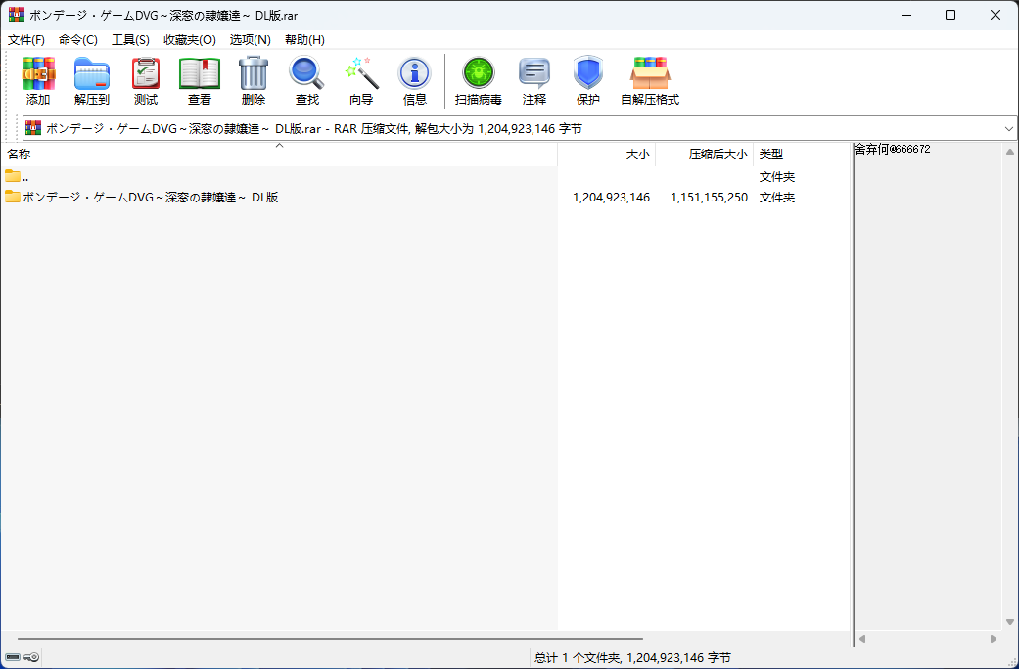Click the 自解压格式 (SFX) icon

pyautogui.click(x=650, y=80)
